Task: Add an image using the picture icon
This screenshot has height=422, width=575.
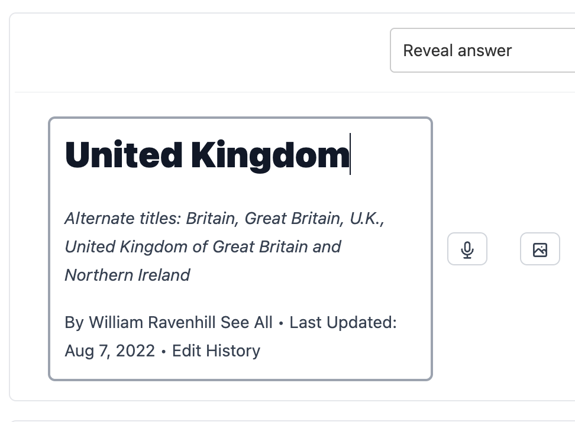Action: point(540,249)
